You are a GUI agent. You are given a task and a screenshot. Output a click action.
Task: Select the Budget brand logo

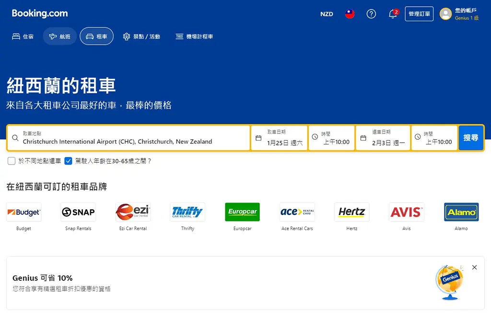(24, 212)
